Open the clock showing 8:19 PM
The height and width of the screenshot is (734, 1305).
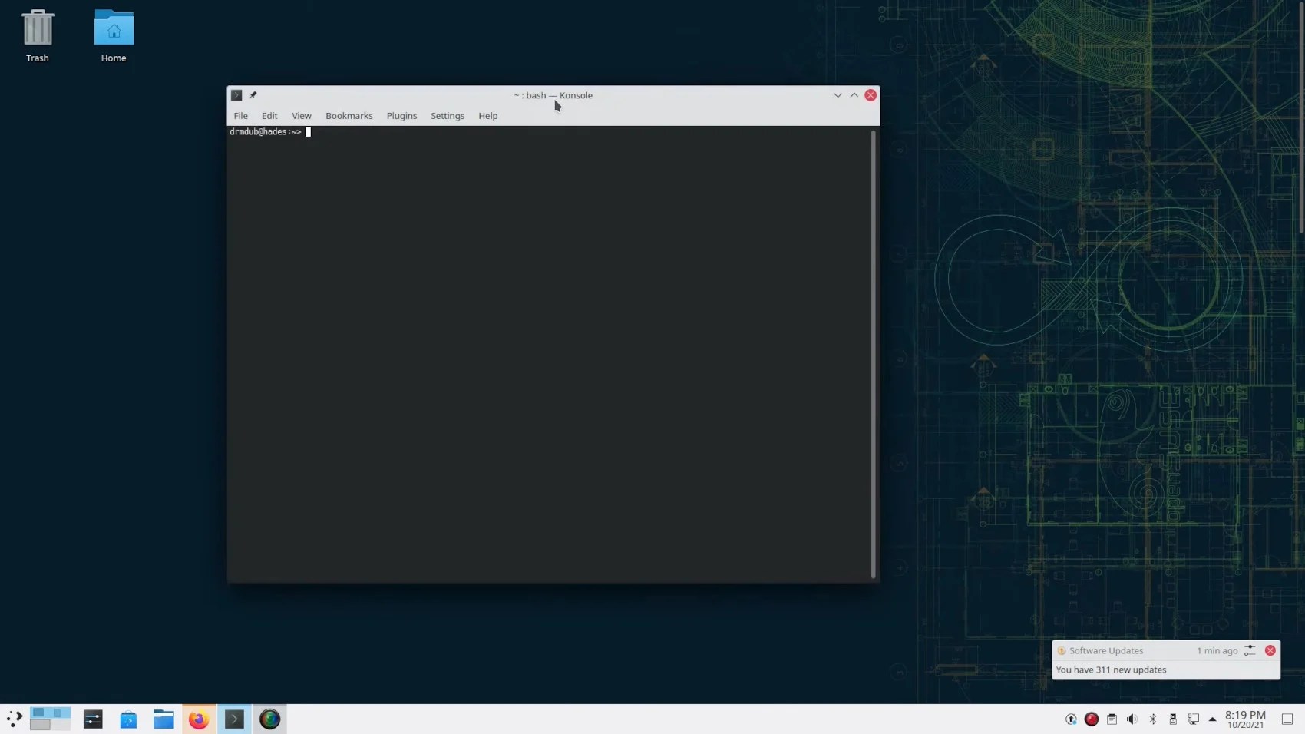coord(1245,719)
